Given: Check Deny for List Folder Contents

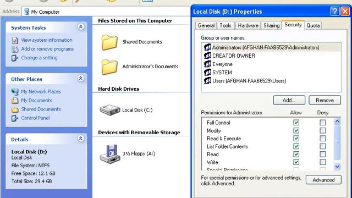Looking at the screenshot, I should [323, 146].
